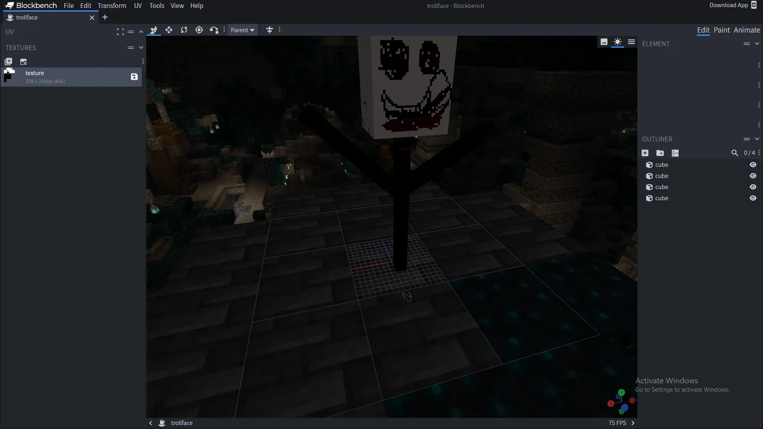
Task: Click the Create Texture icon
Action: [x=23, y=62]
